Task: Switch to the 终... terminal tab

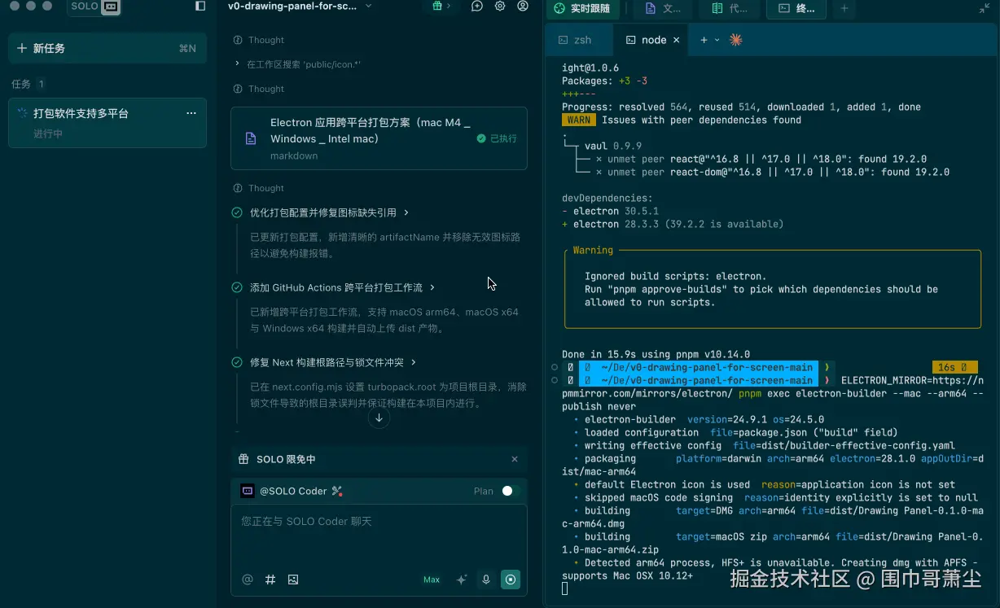Action: coord(796,8)
